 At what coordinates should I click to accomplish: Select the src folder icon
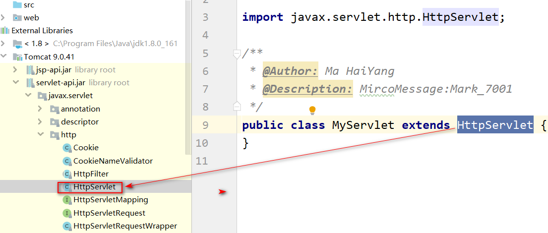point(17,5)
